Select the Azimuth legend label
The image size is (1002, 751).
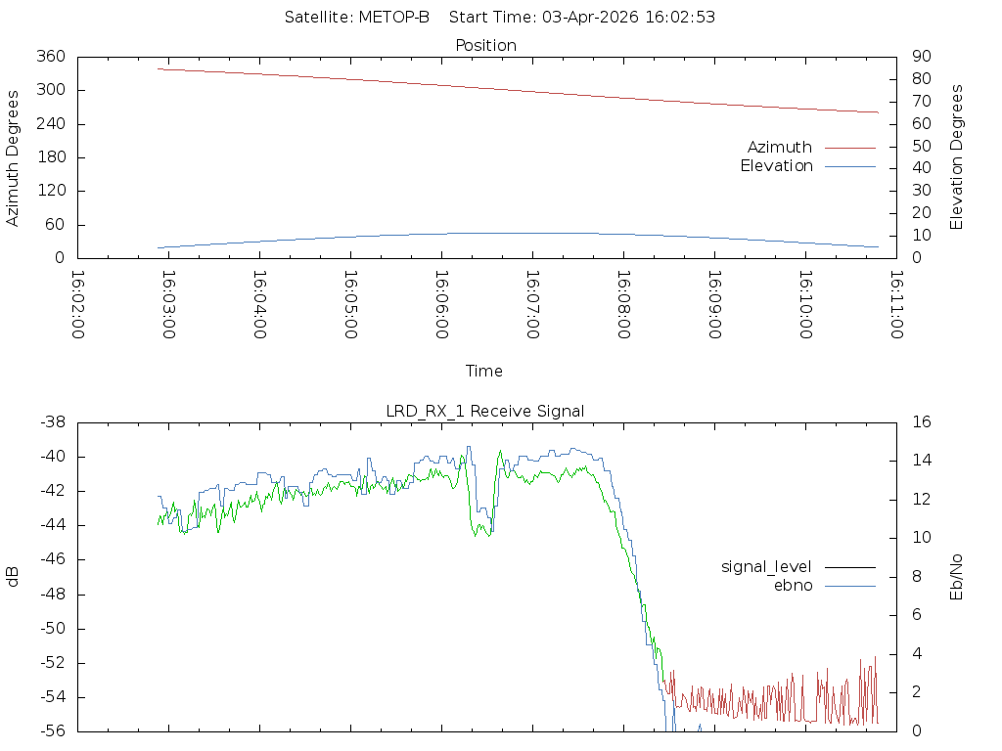tap(780, 148)
